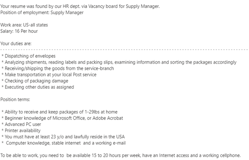The width and height of the screenshot is (249, 160).
Task: Select the 'Checking of packaging damage' bullet
Action: [x=35, y=81]
